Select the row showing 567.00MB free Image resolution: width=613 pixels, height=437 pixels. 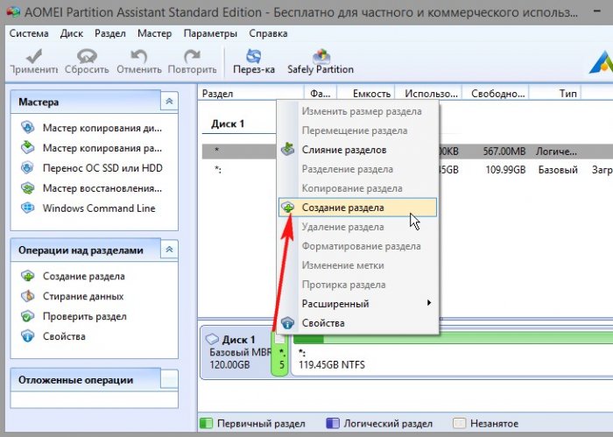pos(407,152)
